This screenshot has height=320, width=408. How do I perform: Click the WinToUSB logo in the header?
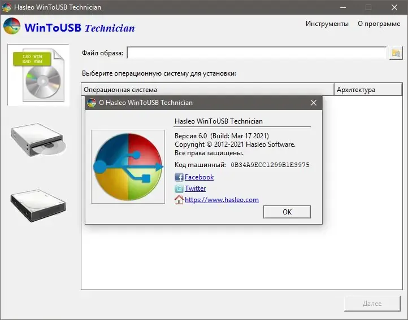point(12,27)
